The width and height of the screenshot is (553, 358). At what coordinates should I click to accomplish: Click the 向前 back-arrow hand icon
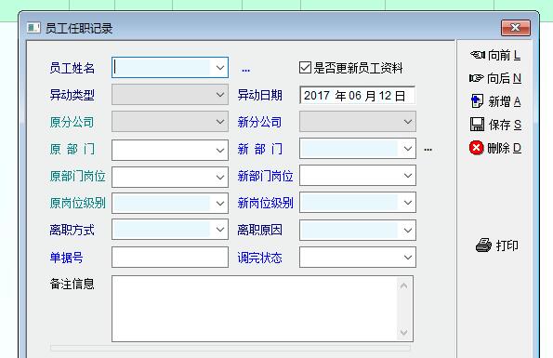click(x=478, y=55)
